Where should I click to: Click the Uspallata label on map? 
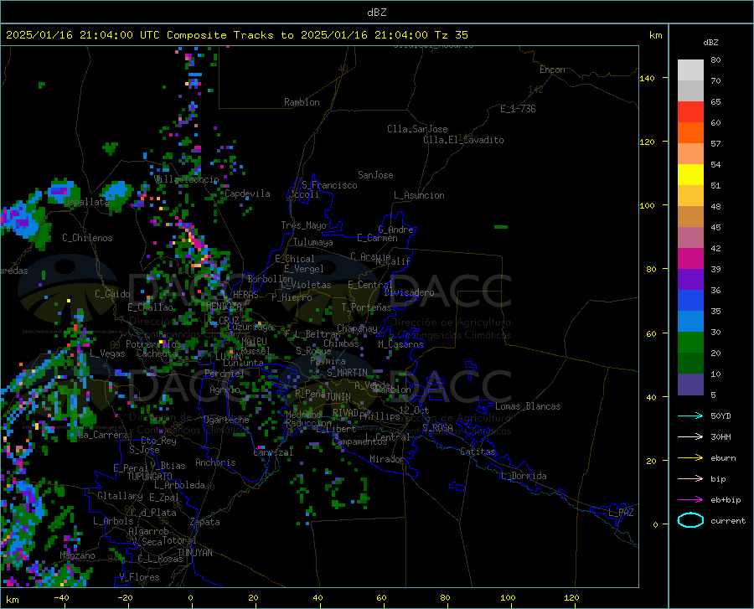coord(86,202)
